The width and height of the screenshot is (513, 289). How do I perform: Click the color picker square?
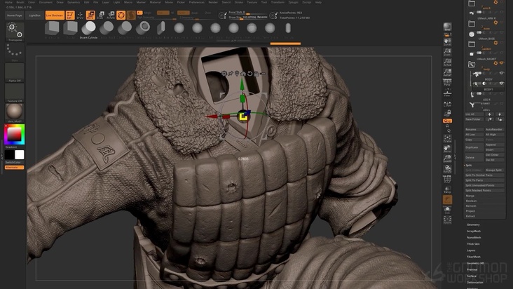[x=15, y=135]
